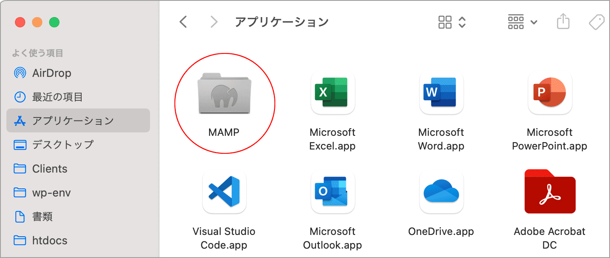Close the Finder window with red button
This screenshot has height=258, width=610.
20,22
